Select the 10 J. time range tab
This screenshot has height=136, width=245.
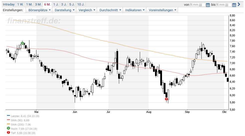(x=81, y=4)
